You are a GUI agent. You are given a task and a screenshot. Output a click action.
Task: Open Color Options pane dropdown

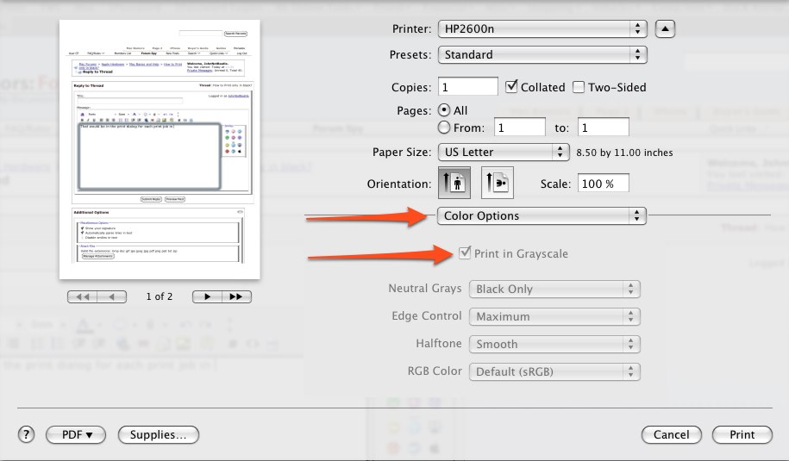tap(542, 215)
